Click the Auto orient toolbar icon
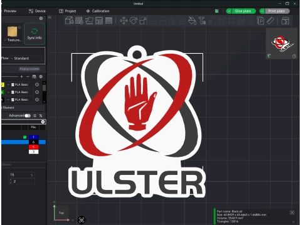This screenshot has width=301, height=225. [x=89, y=21]
